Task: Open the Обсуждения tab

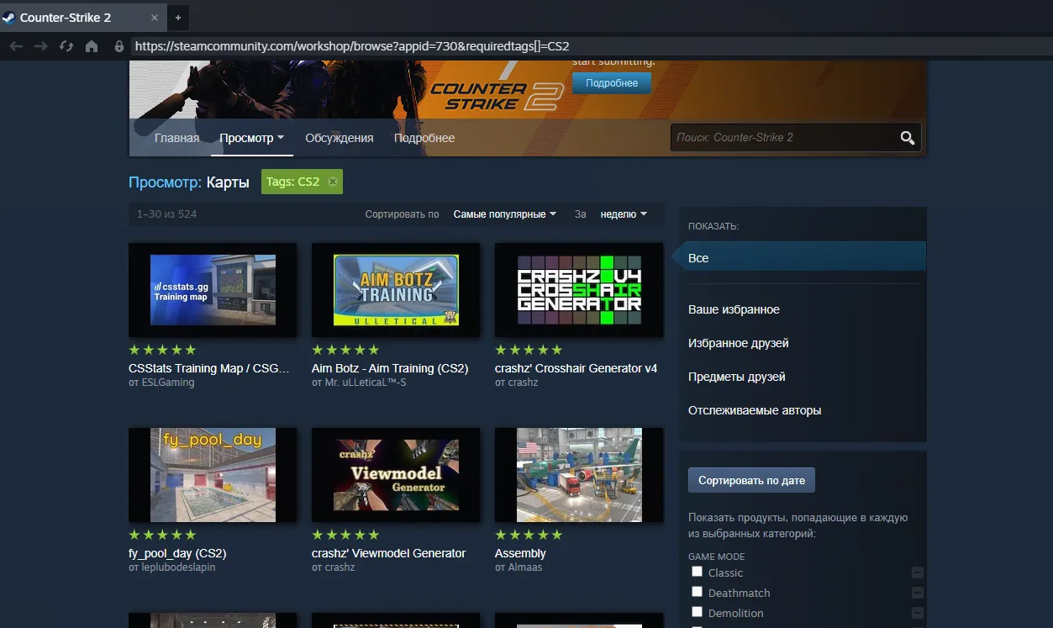Action: click(x=340, y=138)
